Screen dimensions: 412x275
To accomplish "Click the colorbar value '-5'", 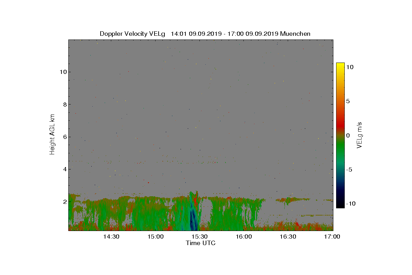I will [349, 169].
